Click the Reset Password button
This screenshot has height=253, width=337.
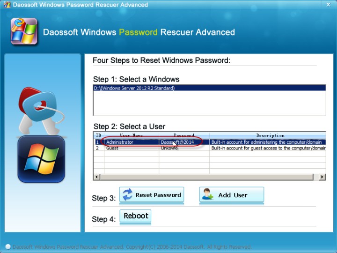tap(152, 195)
